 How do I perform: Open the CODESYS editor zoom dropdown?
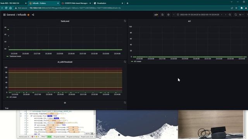click(95, 134)
